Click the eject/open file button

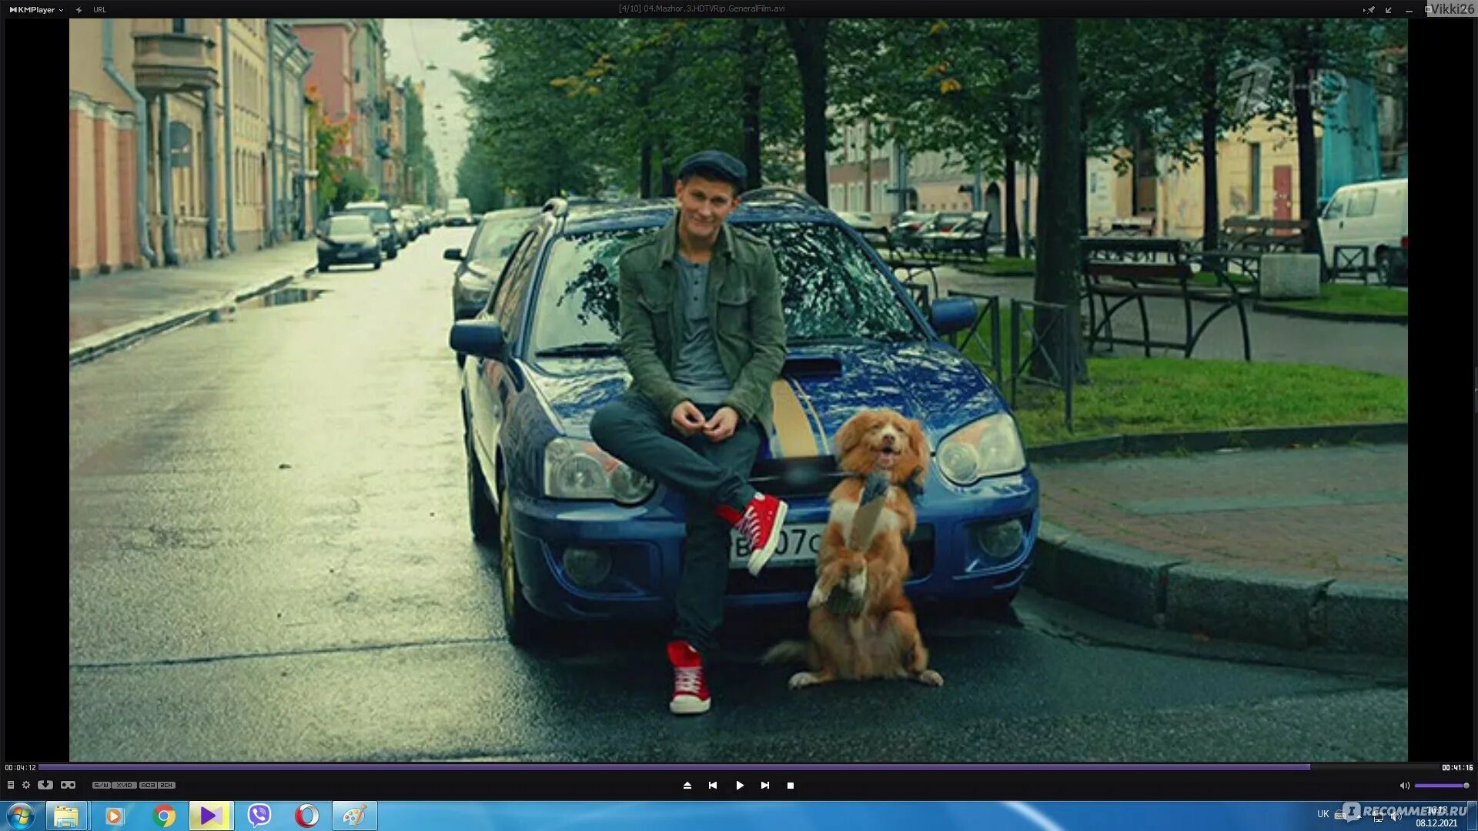(x=687, y=786)
